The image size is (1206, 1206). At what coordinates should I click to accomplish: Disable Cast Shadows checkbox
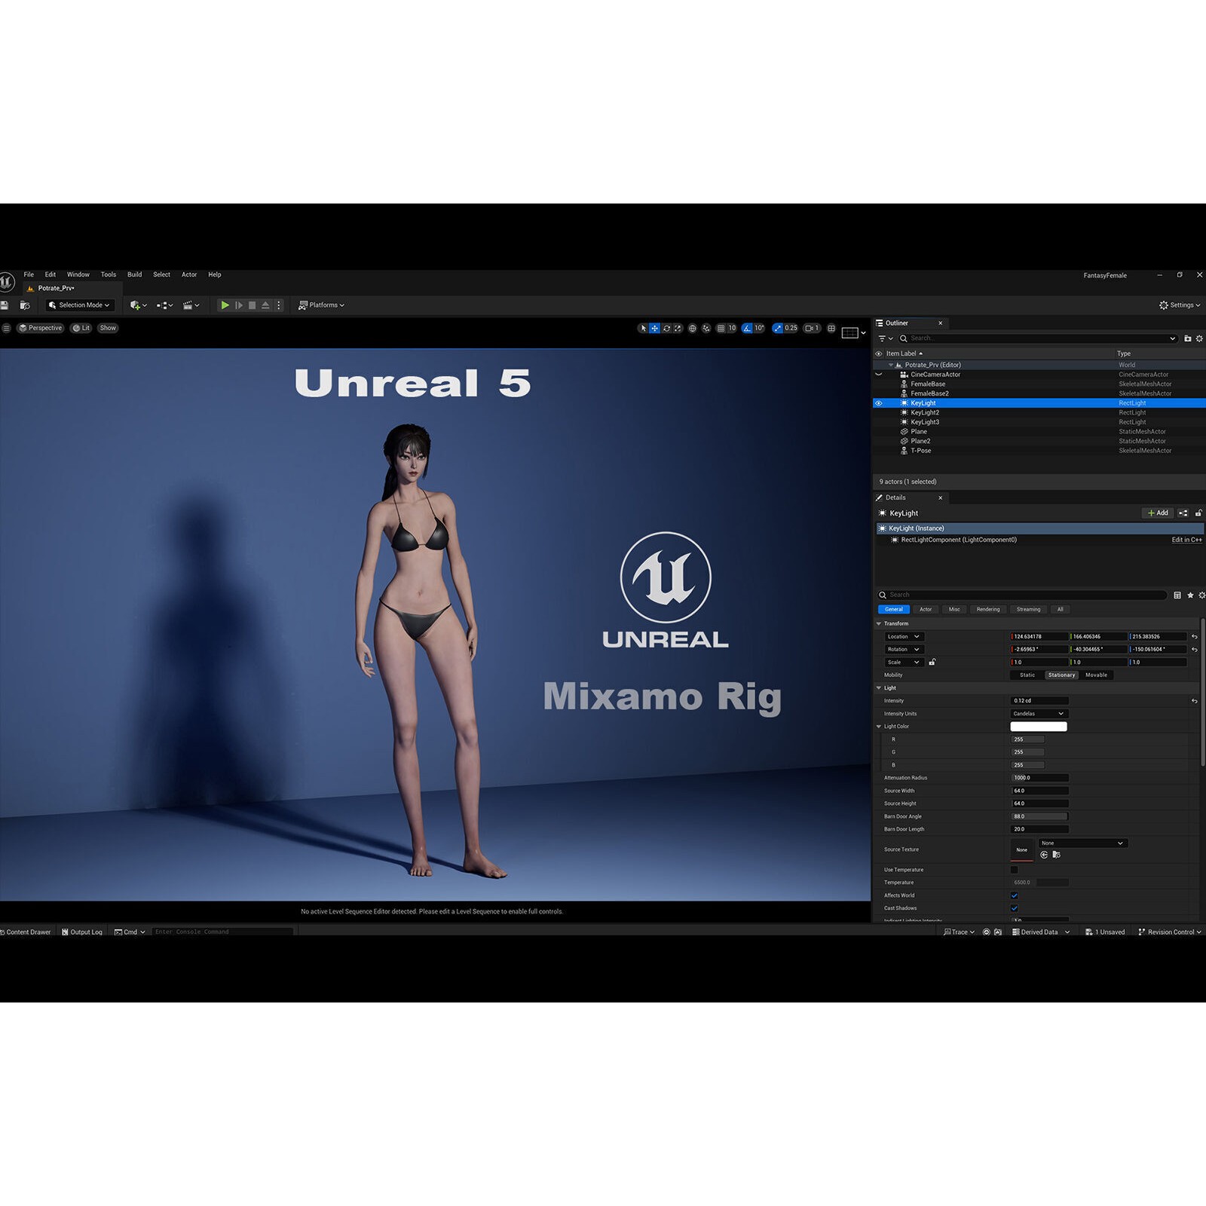click(x=1015, y=908)
